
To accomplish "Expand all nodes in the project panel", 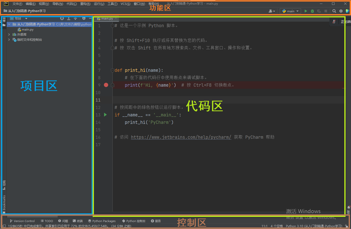I will pos(69,18).
